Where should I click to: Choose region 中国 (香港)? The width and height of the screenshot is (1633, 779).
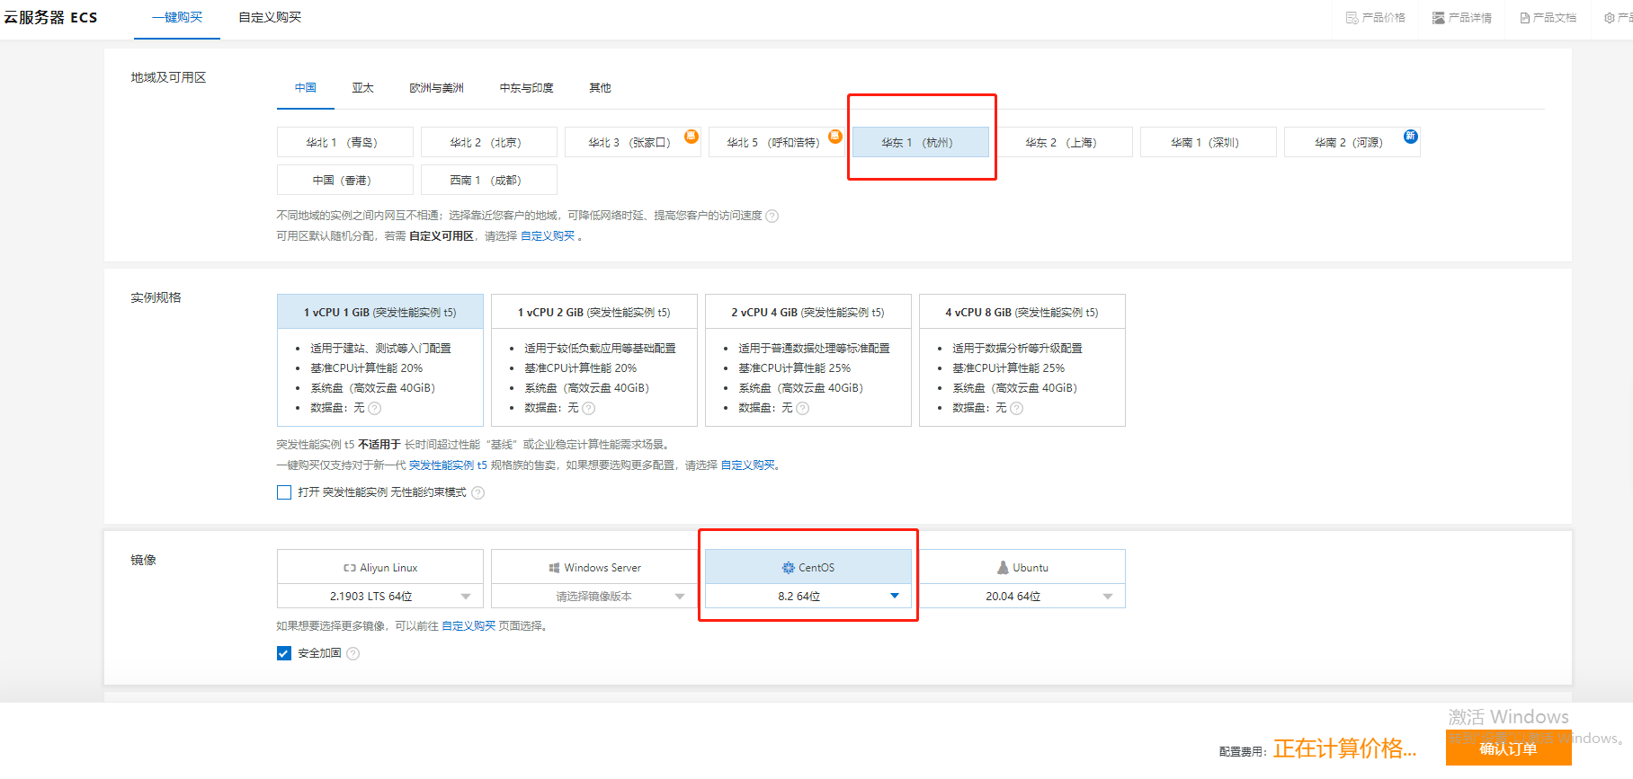point(345,180)
